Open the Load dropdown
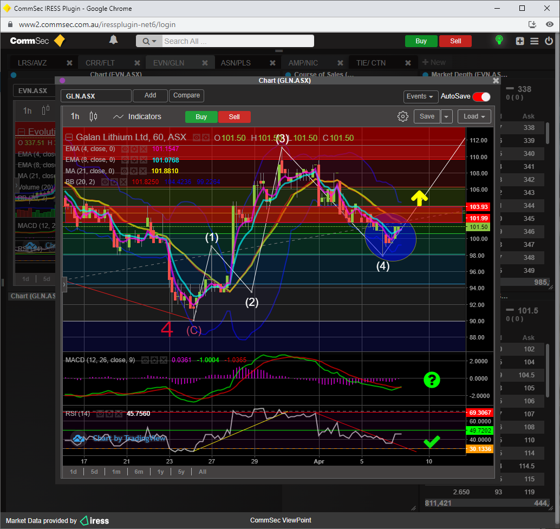 [x=474, y=116]
